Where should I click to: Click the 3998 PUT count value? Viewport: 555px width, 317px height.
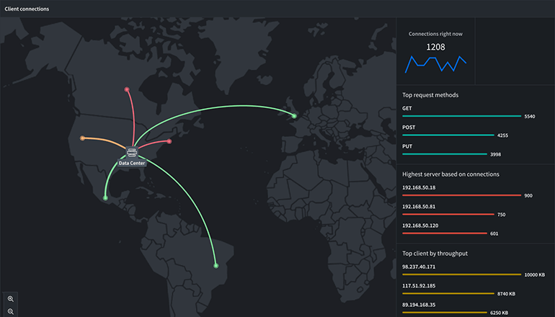496,155
